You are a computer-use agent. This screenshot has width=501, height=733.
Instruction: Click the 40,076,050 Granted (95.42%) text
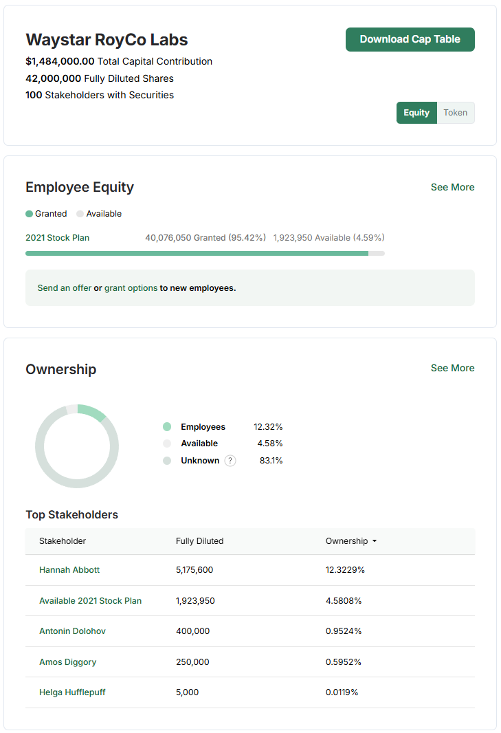click(205, 237)
